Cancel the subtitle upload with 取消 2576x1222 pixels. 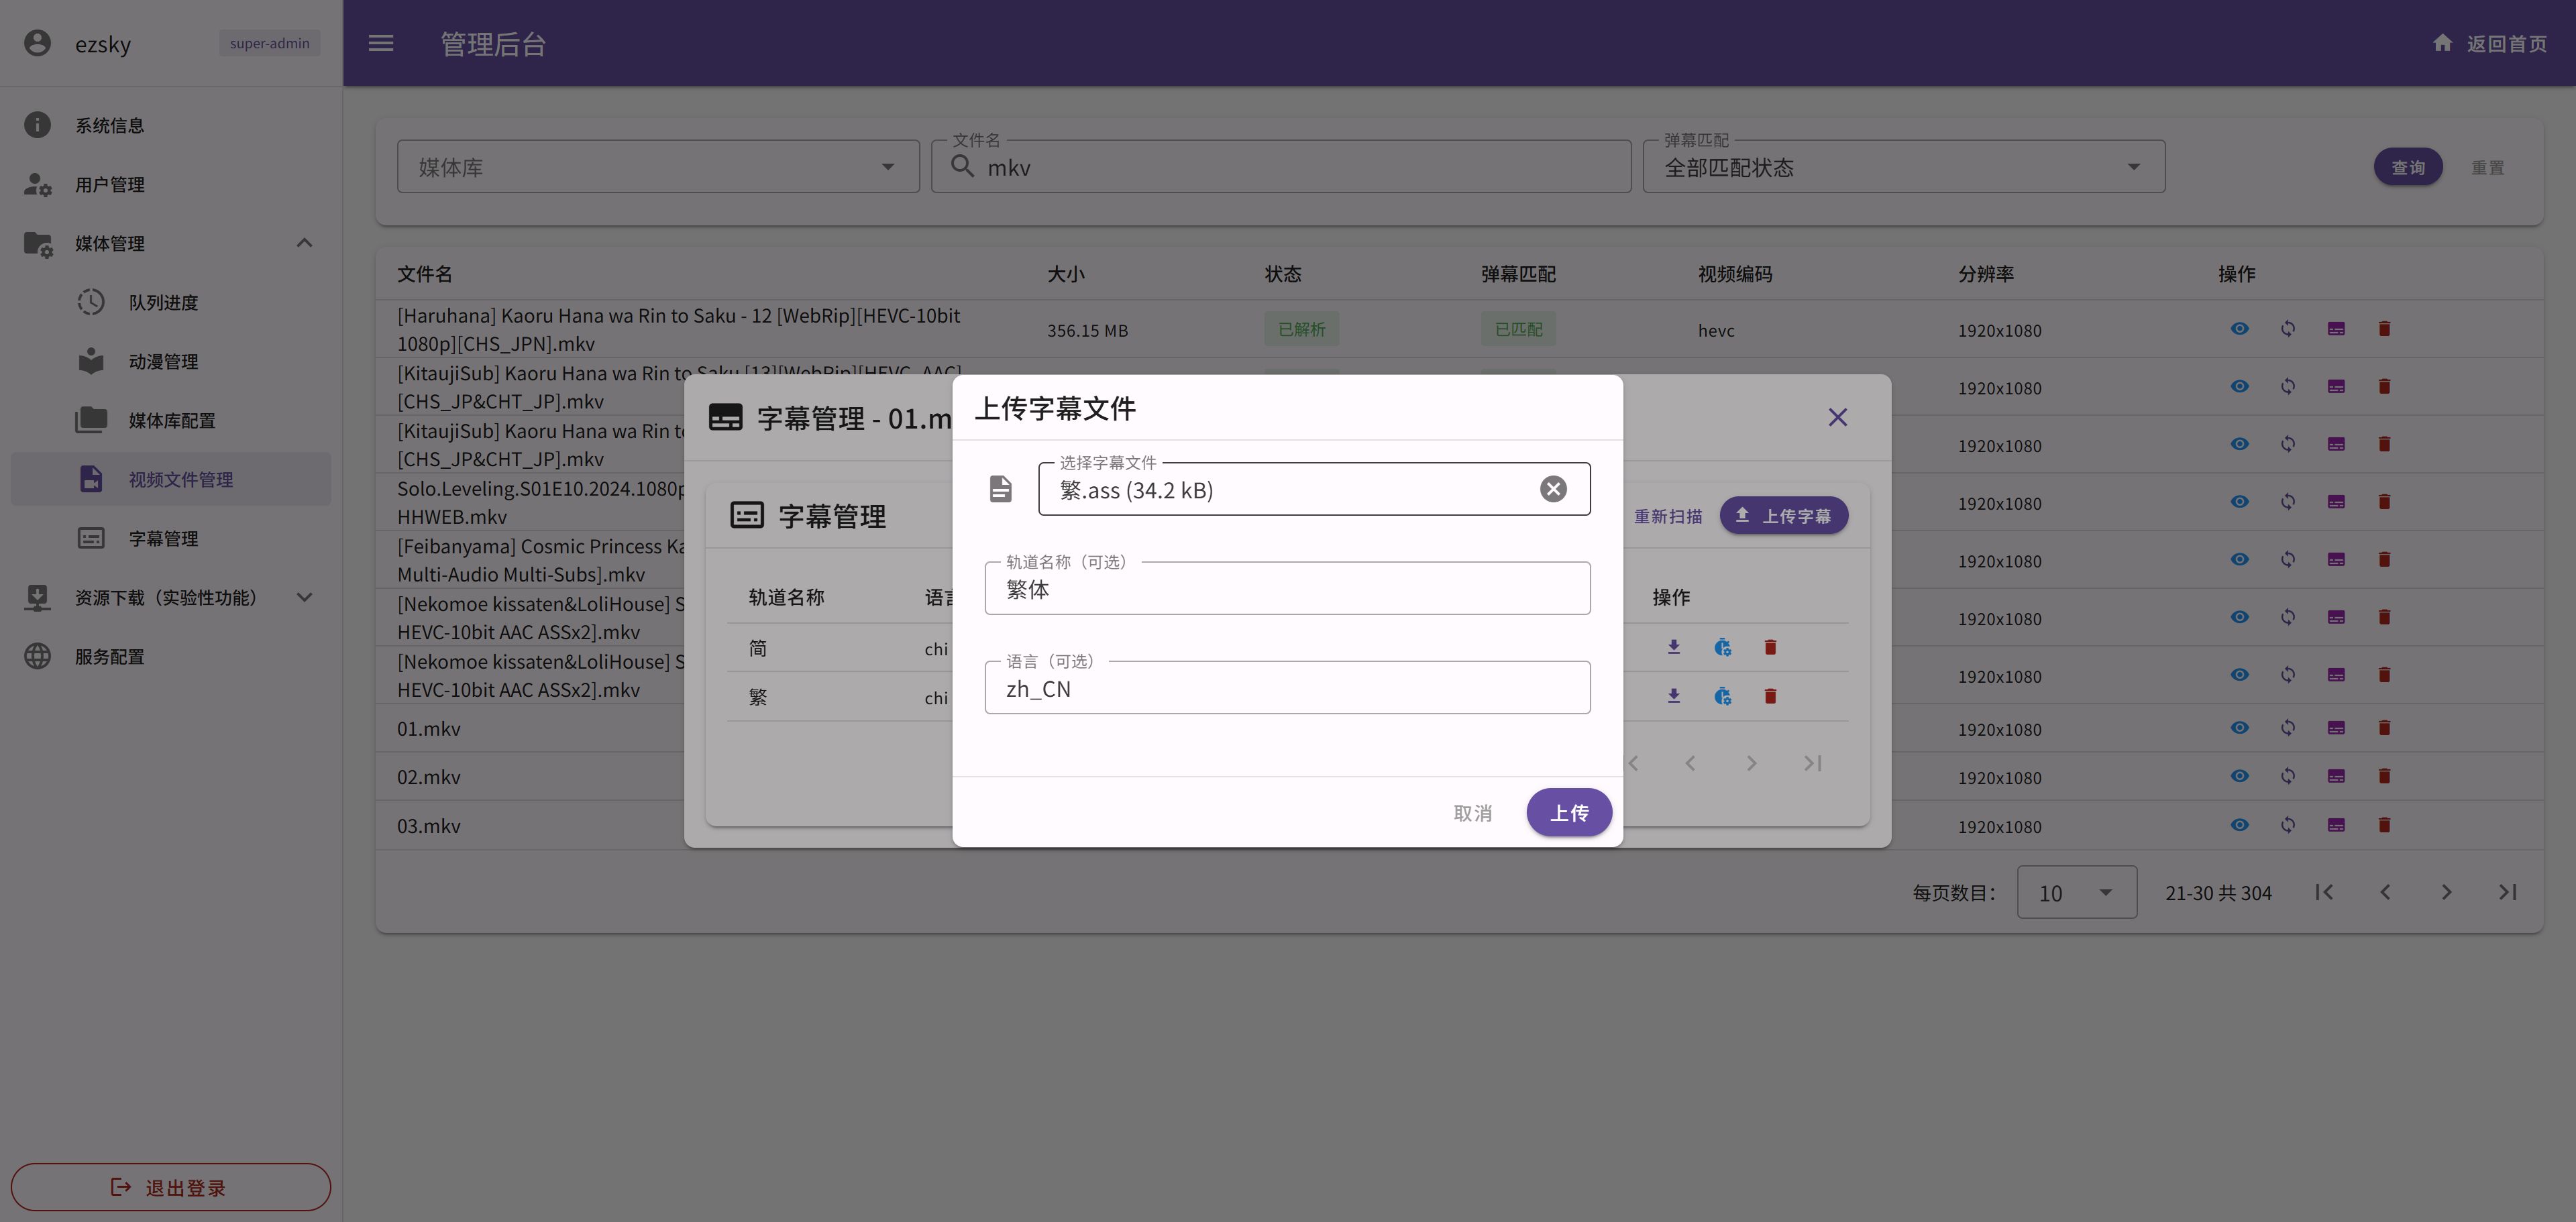pos(1472,813)
